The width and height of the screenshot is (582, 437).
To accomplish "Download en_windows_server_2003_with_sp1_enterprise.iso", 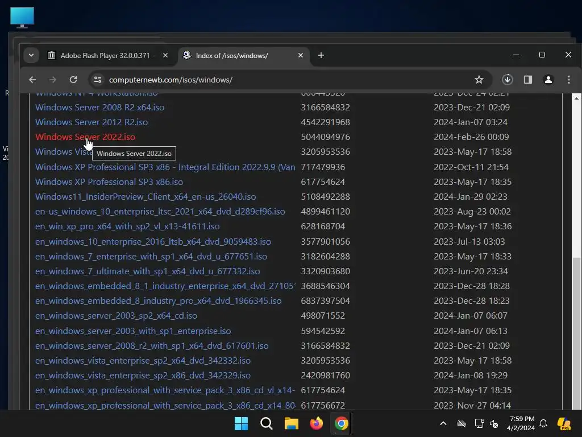I will pyautogui.click(x=133, y=331).
